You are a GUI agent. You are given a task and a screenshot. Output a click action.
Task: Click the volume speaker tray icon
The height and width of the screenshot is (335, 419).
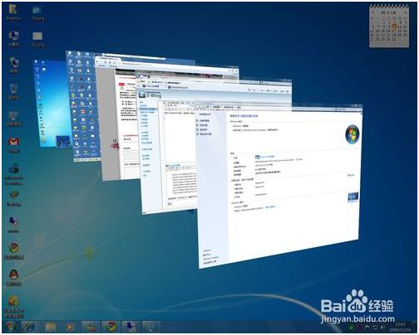coord(382,328)
